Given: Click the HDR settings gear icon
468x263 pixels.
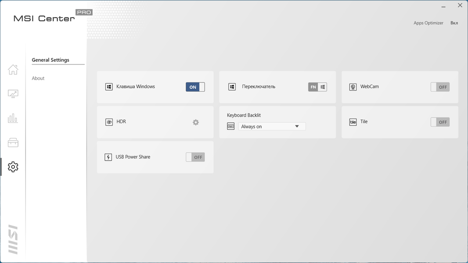Looking at the screenshot, I should [x=196, y=122].
